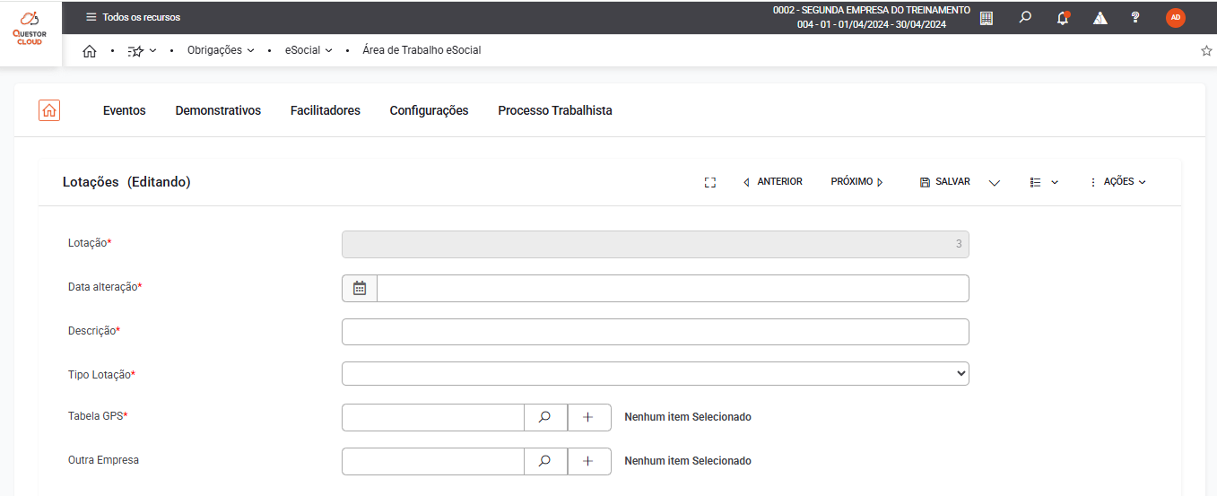Open the Demonstrativos menu
This screenshot has height=496, width=1217.
tap(218, 110)
